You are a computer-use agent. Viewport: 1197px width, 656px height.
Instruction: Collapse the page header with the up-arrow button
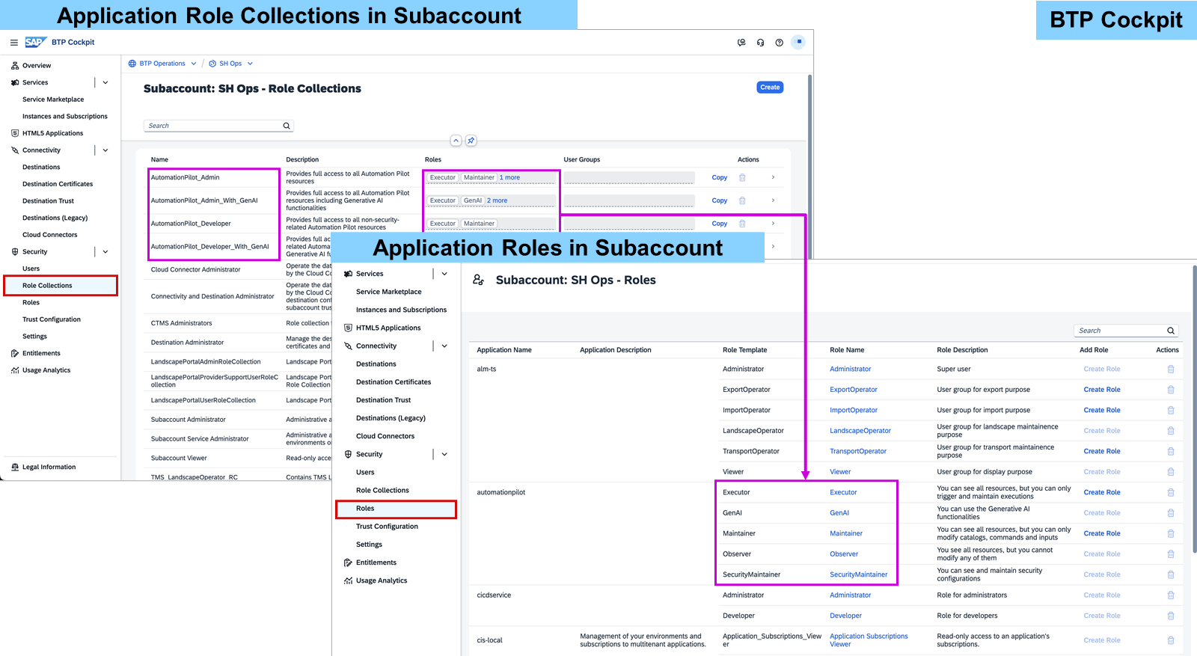(456, 141)
